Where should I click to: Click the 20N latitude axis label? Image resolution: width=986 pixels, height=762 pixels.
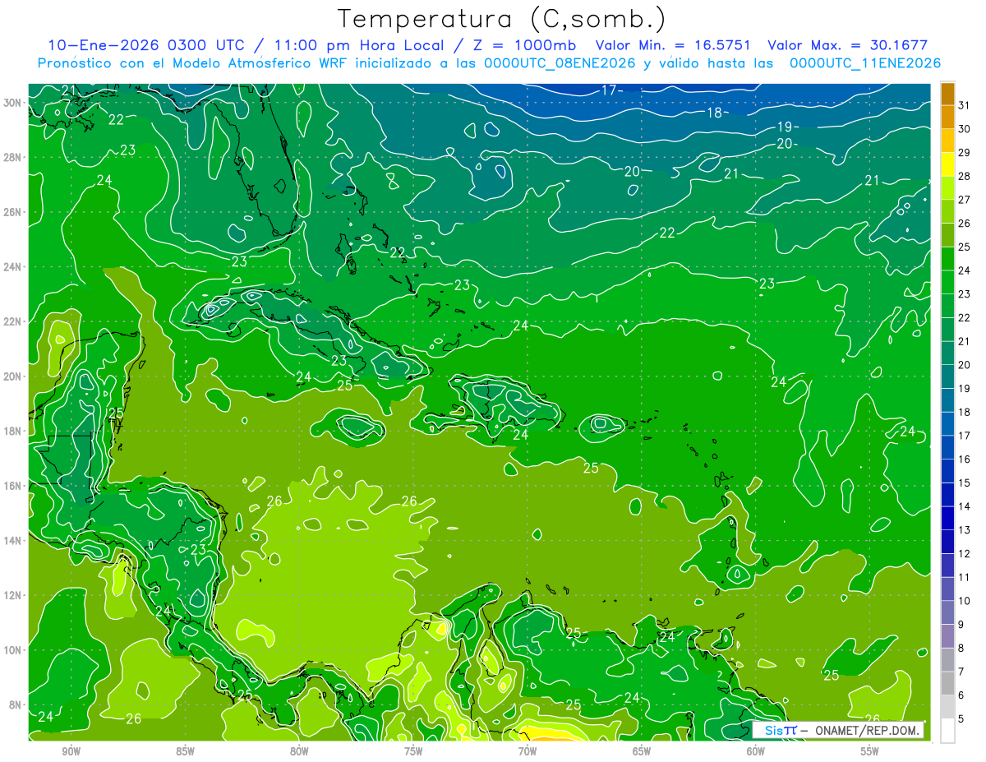coord(12,376)
